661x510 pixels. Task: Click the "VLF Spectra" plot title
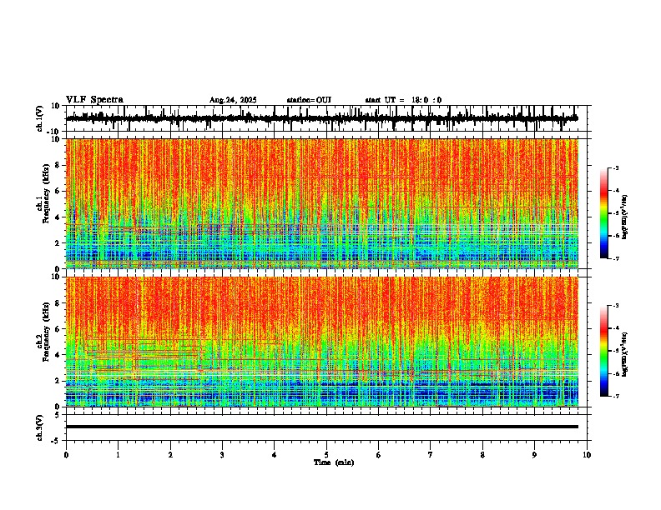pyautogui.click(x=94, y=100)
